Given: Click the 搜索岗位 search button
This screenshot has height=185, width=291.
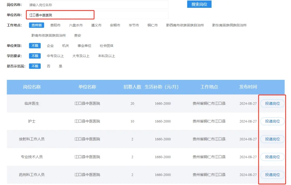Looking at the screenshot, I should click(199, 4).
